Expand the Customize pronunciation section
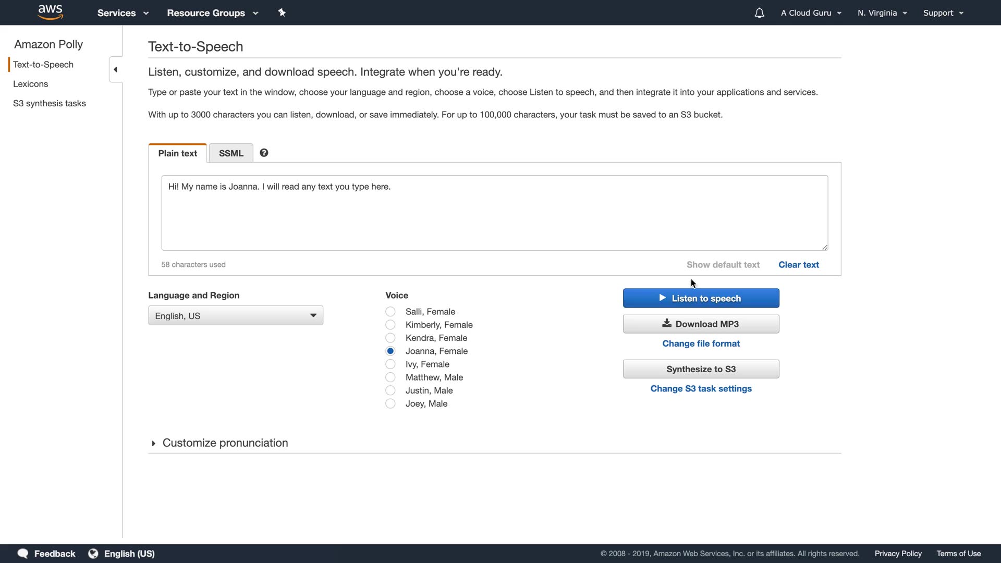This screenshot has height=563, width=1001. click(x=225, y=443)
